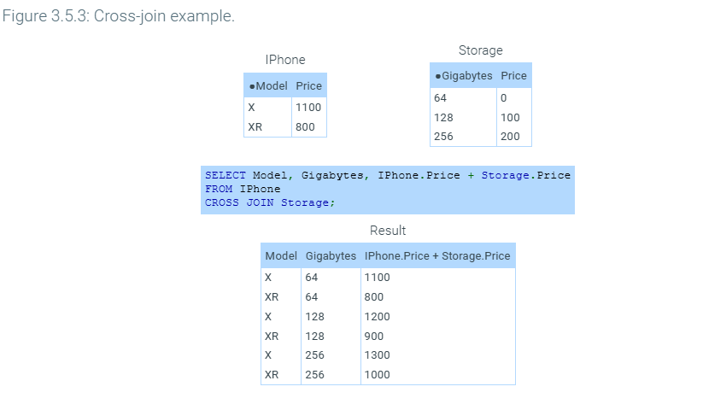Click the Figure 3.5.3 Cross-join example caption
703x410 pixels.
(118, 18)
